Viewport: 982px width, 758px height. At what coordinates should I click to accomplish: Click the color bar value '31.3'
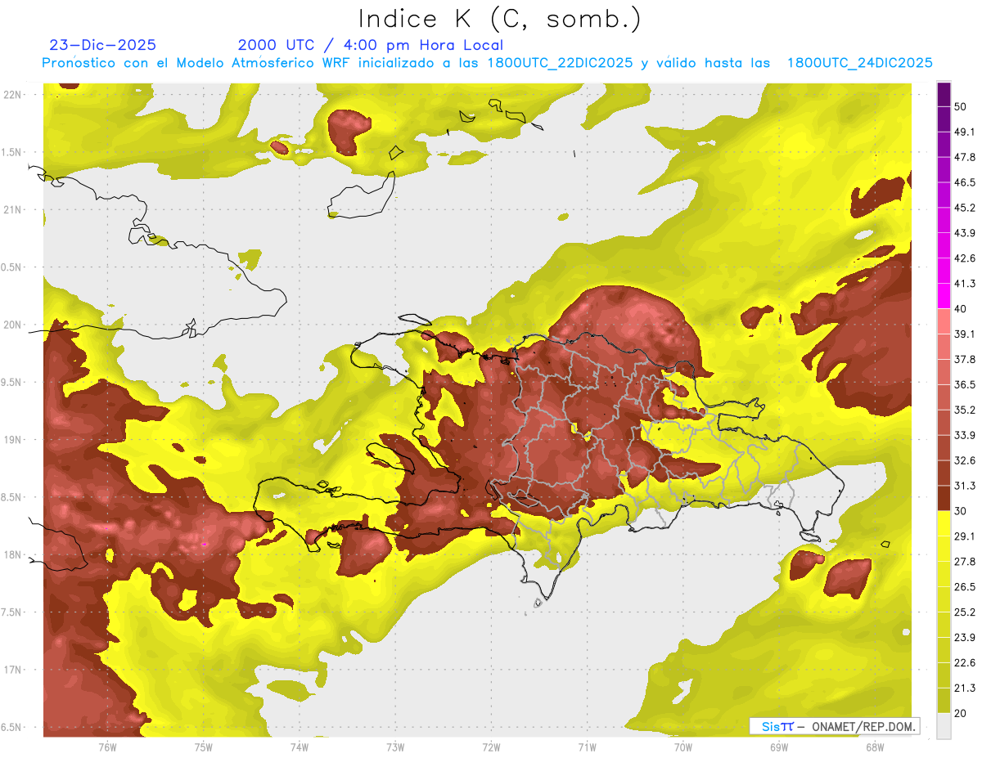pyautogui.click(x=965, y=486)
